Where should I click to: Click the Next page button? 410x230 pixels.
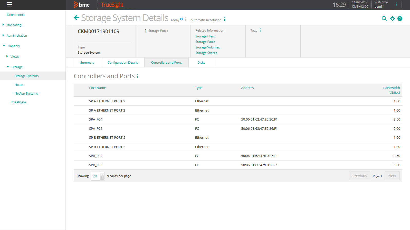point(392,176)
